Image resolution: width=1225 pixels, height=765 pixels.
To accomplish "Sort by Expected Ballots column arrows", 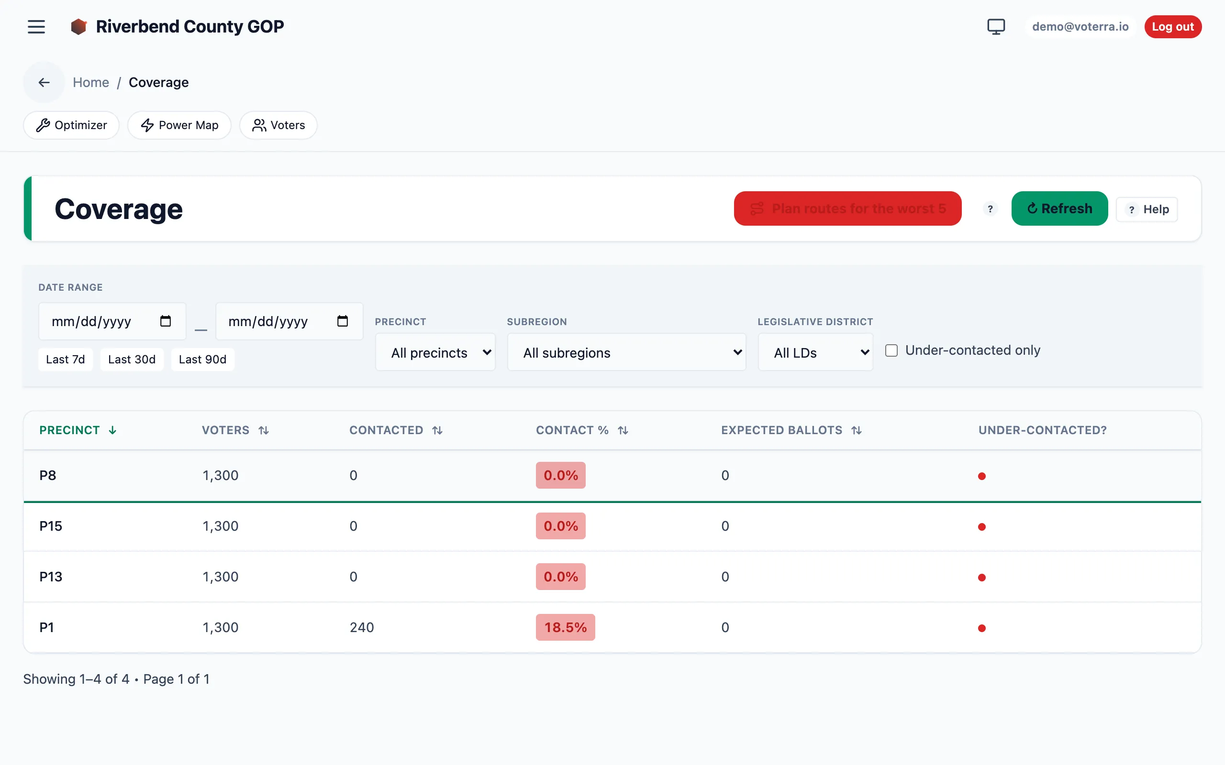I will tap(857, 430).
